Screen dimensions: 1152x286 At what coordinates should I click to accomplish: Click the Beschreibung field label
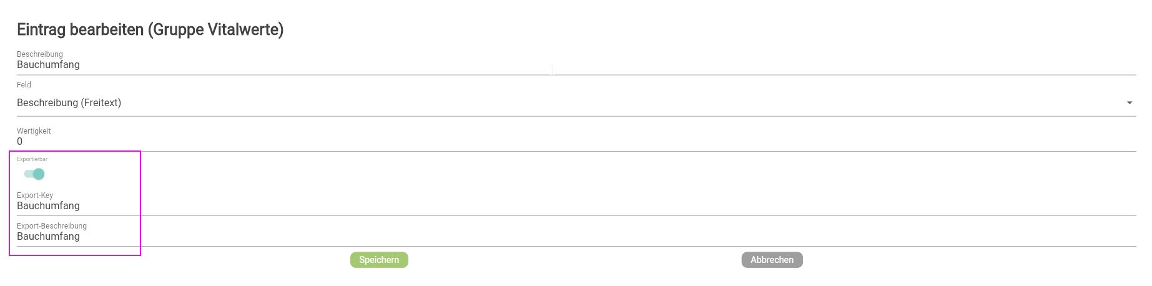click(39, 54)
